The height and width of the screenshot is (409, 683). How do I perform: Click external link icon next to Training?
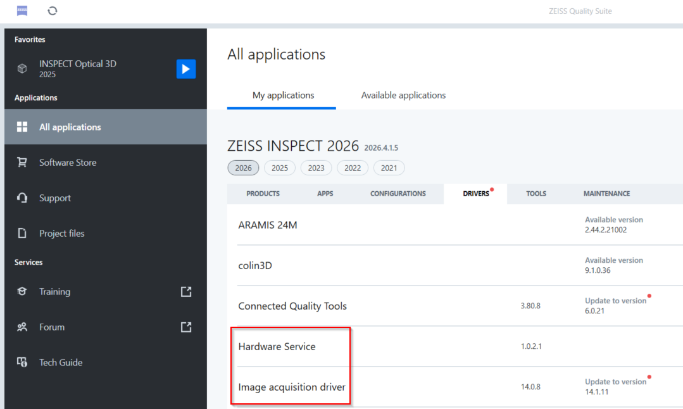click(186, 291)
